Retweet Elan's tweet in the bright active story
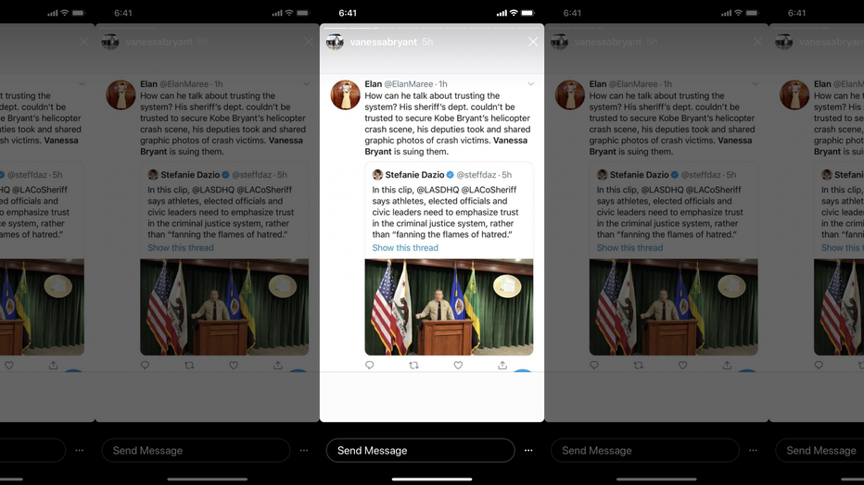Screen dimensions: 864x485 [x=413, y=365]
